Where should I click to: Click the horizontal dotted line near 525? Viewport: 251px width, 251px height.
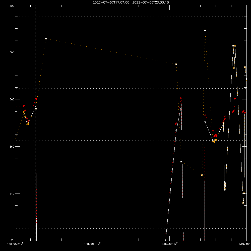131,229
